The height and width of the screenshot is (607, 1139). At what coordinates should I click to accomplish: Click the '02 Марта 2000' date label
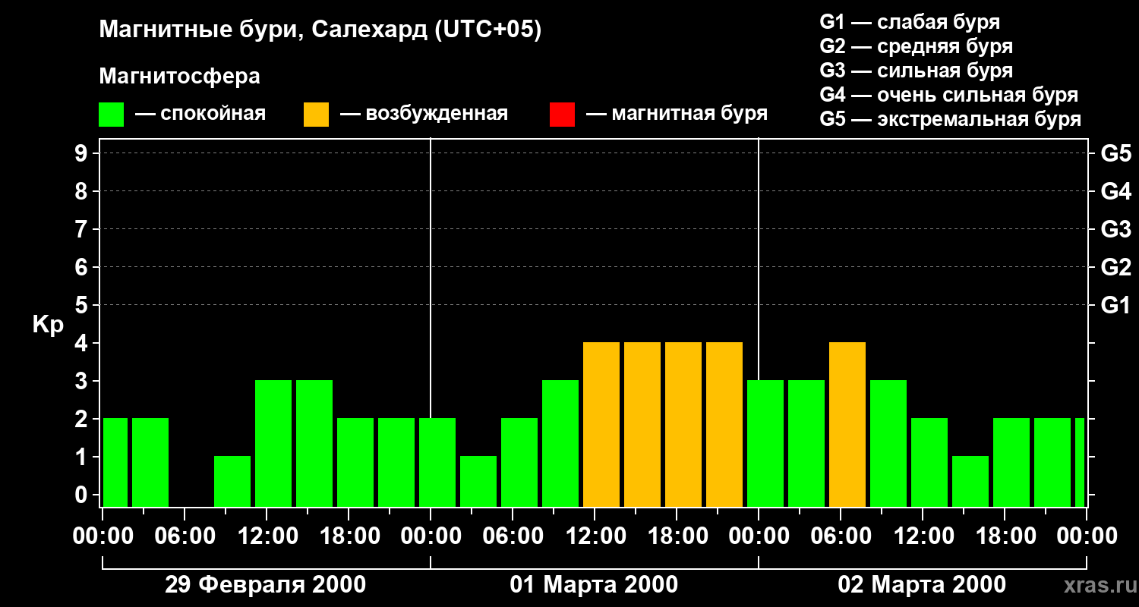(922, 585)
